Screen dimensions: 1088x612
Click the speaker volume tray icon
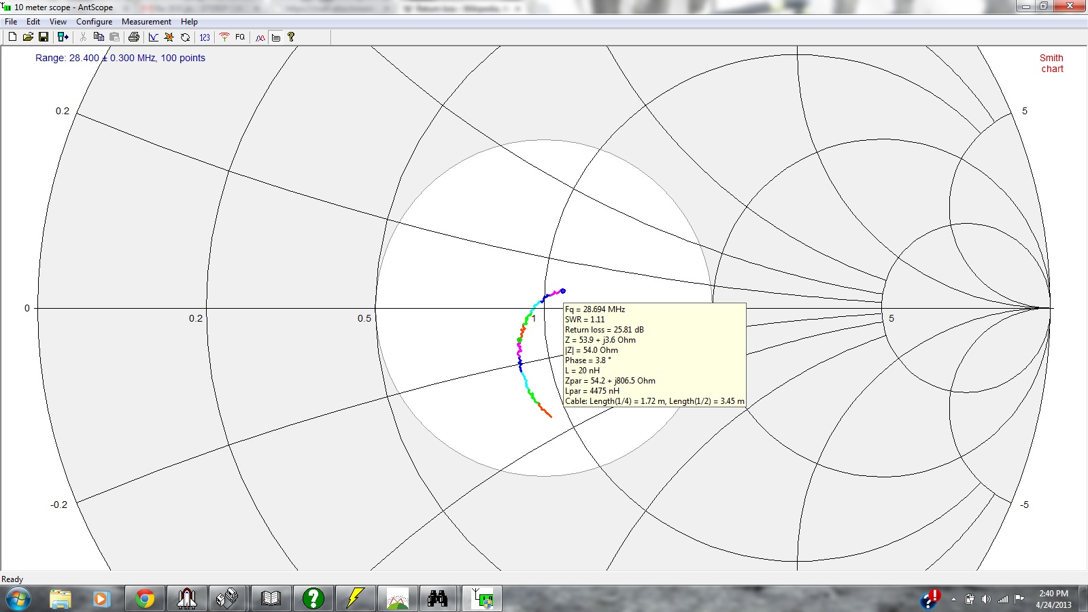986,599
